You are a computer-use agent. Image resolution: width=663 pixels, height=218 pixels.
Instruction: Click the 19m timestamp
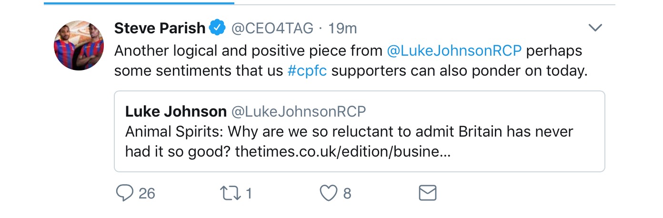[342, 29]
